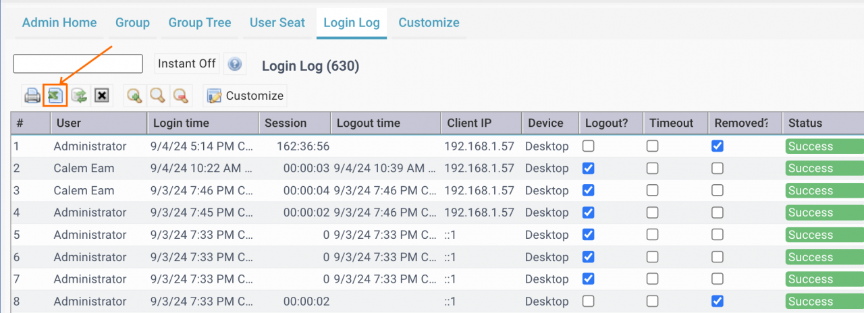The height and width of the screenshot is (313, 864).
Task: Click the printer icon in the toolbar
Action: (x=32, y=96)
